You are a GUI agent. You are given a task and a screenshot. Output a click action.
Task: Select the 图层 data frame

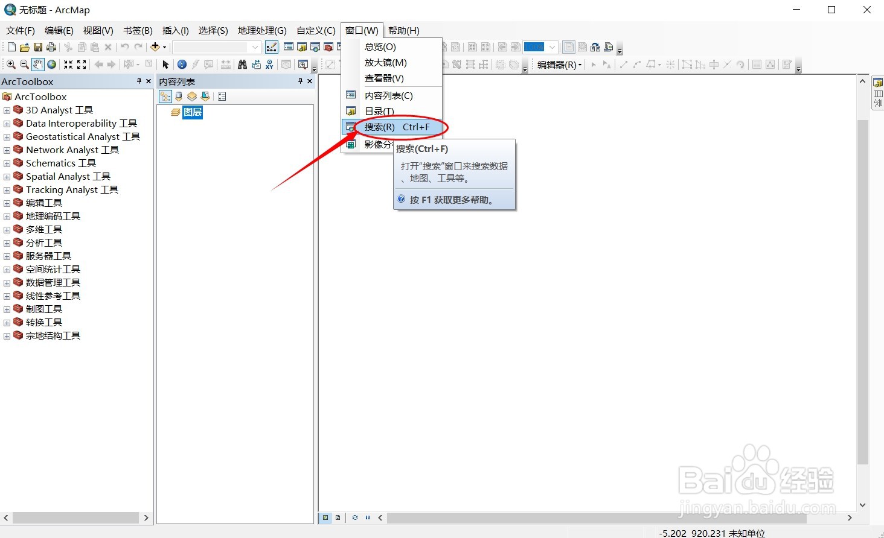(193, 112)
